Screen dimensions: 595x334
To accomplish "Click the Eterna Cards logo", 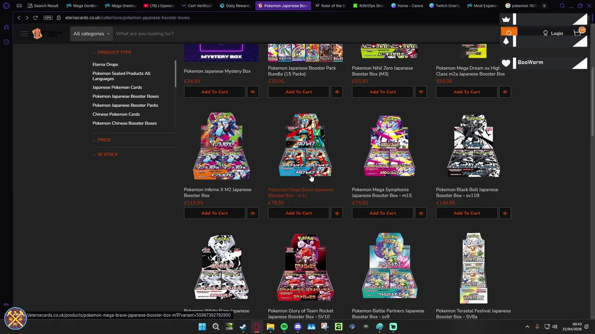I will [48, 33].
